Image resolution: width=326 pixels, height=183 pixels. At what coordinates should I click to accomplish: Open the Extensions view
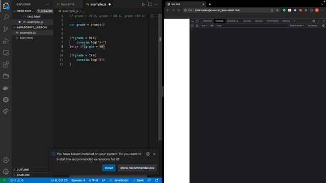pos(6,65)
